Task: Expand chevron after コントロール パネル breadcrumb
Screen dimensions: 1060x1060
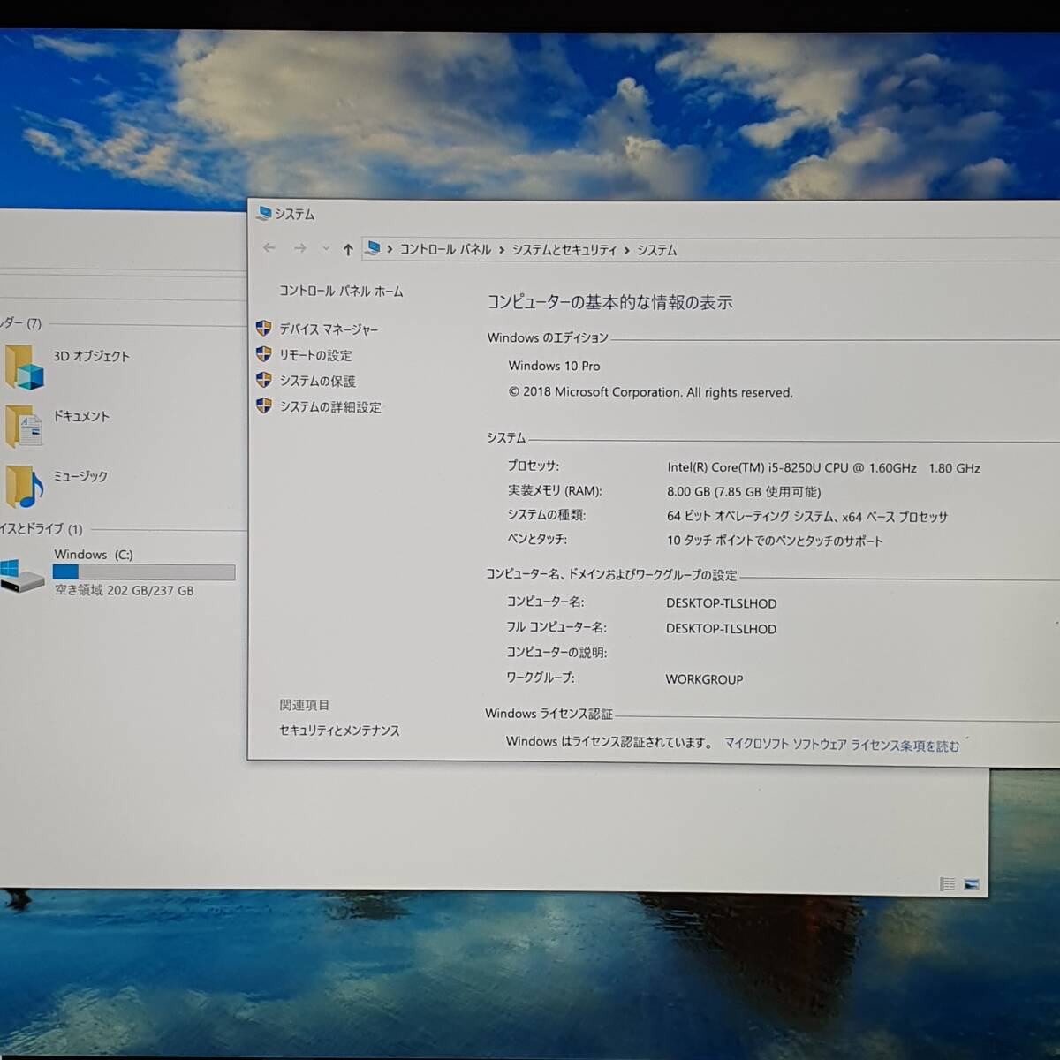Action: [502, 250]
